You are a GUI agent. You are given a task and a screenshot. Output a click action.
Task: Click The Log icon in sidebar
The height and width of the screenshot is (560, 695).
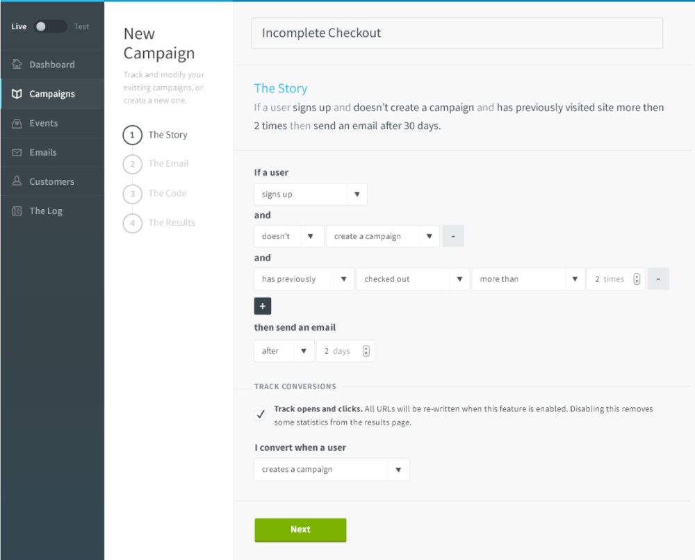tap(17, 211)
